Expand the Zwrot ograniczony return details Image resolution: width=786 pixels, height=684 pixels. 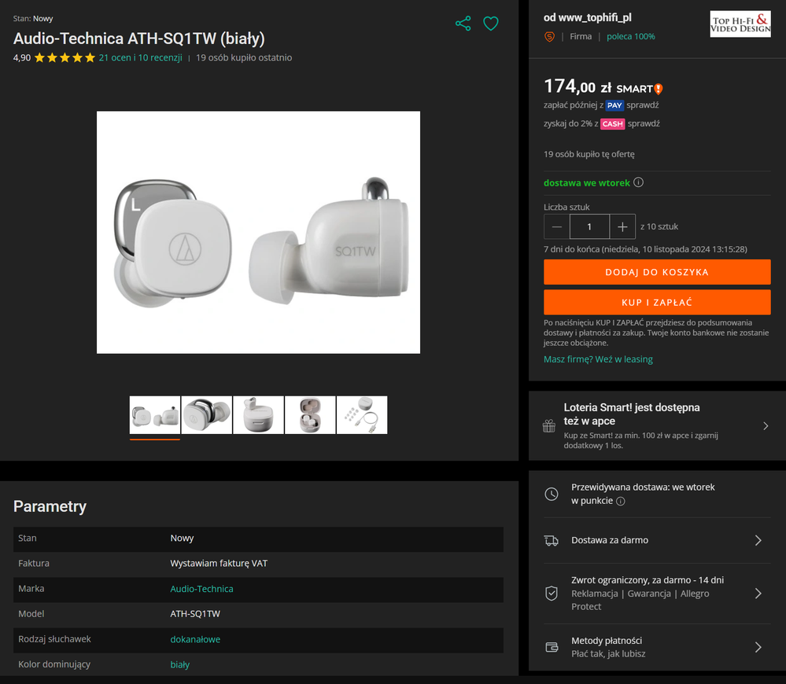(758, 594)
